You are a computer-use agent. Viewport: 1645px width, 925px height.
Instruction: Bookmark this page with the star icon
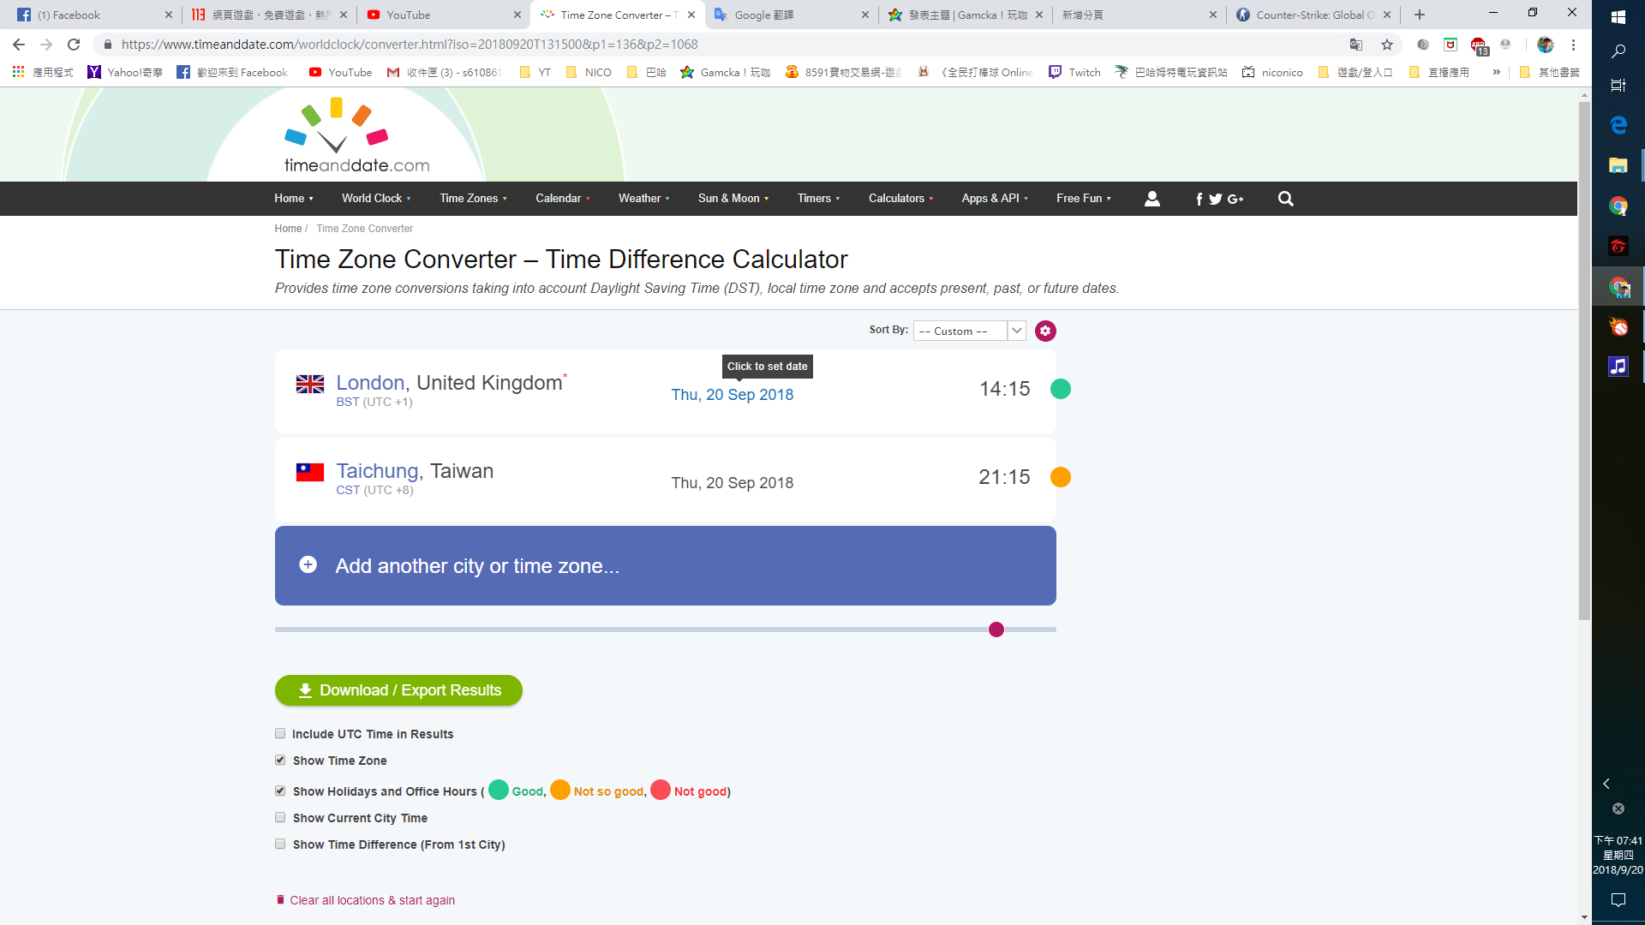[1386, 45]
